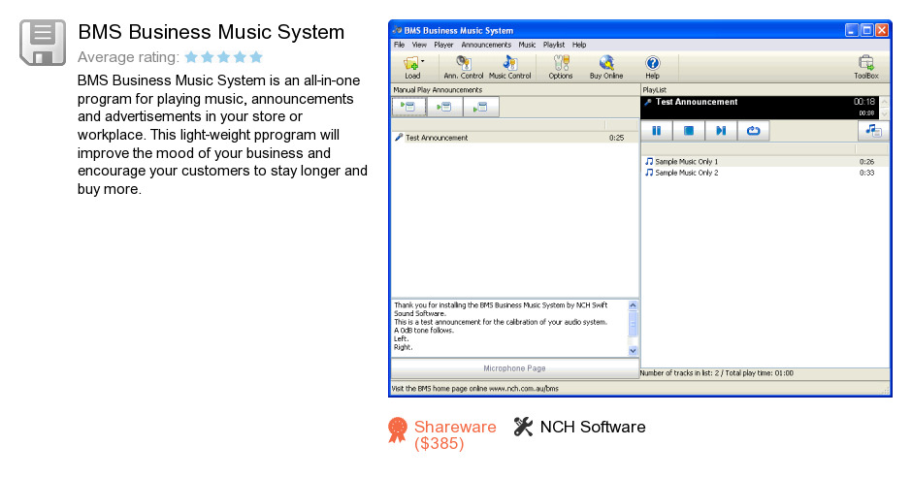
Task: Click the Help toolbar icon
Action: tap(653, 67)
